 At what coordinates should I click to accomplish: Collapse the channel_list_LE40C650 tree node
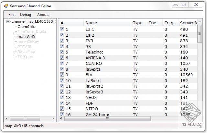8,22
